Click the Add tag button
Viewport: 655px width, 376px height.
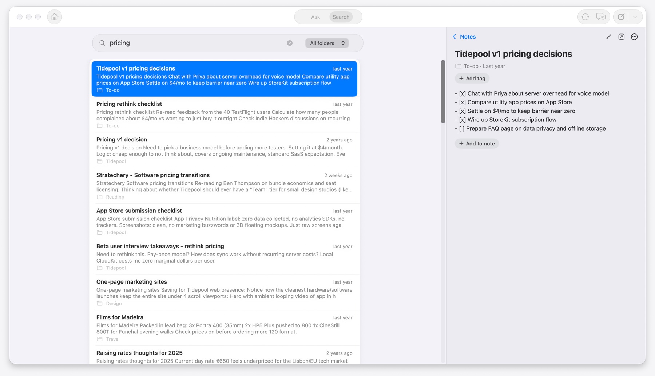(x=472, y=79)
